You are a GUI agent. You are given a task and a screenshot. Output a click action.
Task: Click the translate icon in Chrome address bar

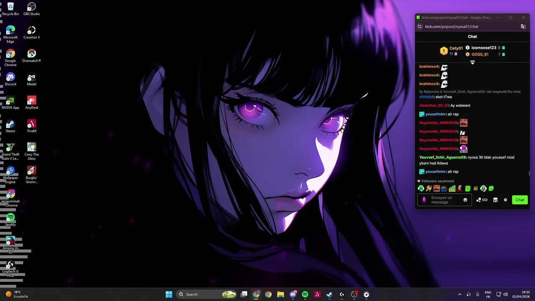coord(523,26)
